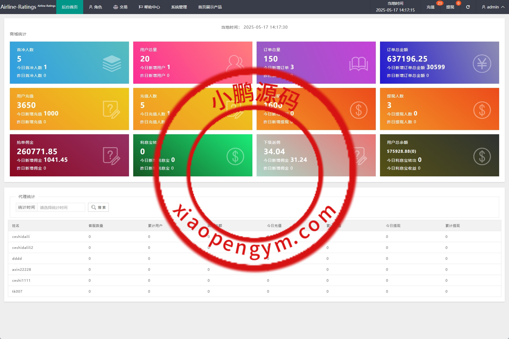The image size is (509, 339).
Task: Click the open book icon in 订单总量 card
Action: [x=358, y=64]
